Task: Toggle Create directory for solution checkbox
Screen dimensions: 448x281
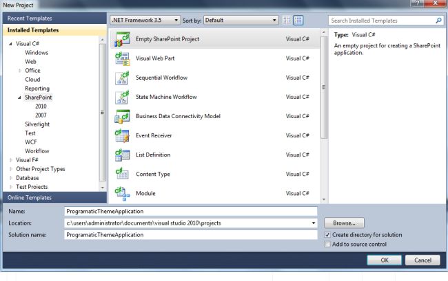Action: tap(327, 235)
